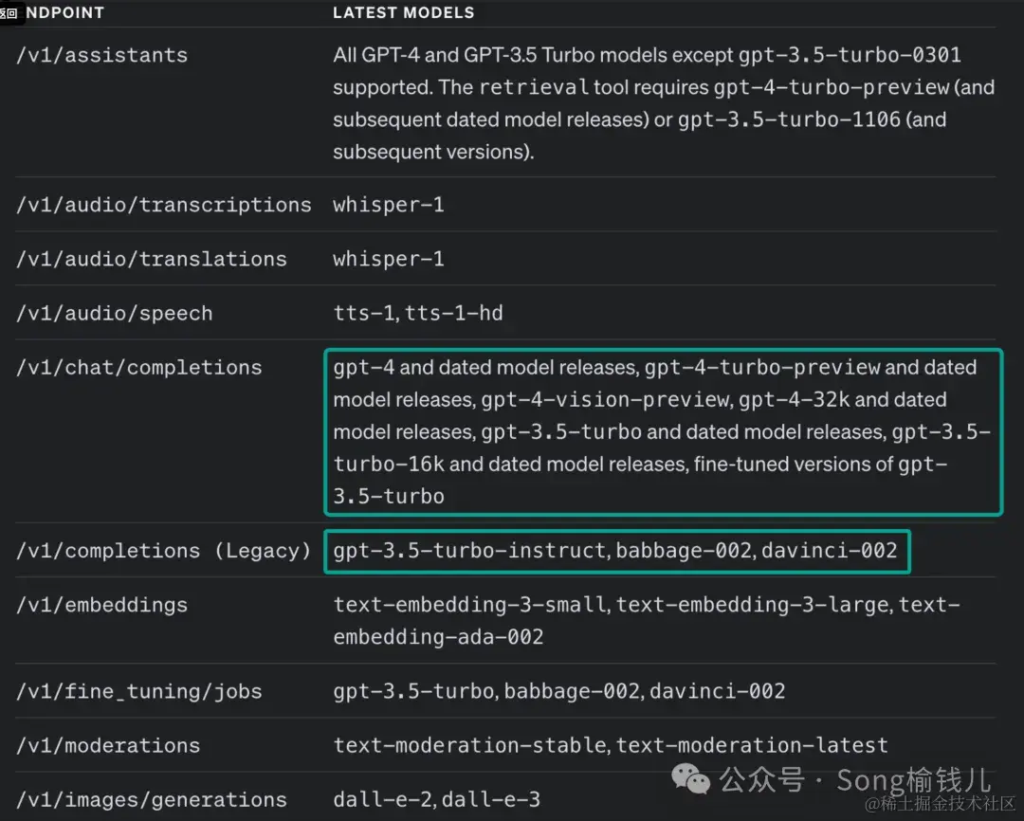Screen dimensions: 1024x821
Task: Click the text-embedding-3-small model name
Action: click(469, 605)
